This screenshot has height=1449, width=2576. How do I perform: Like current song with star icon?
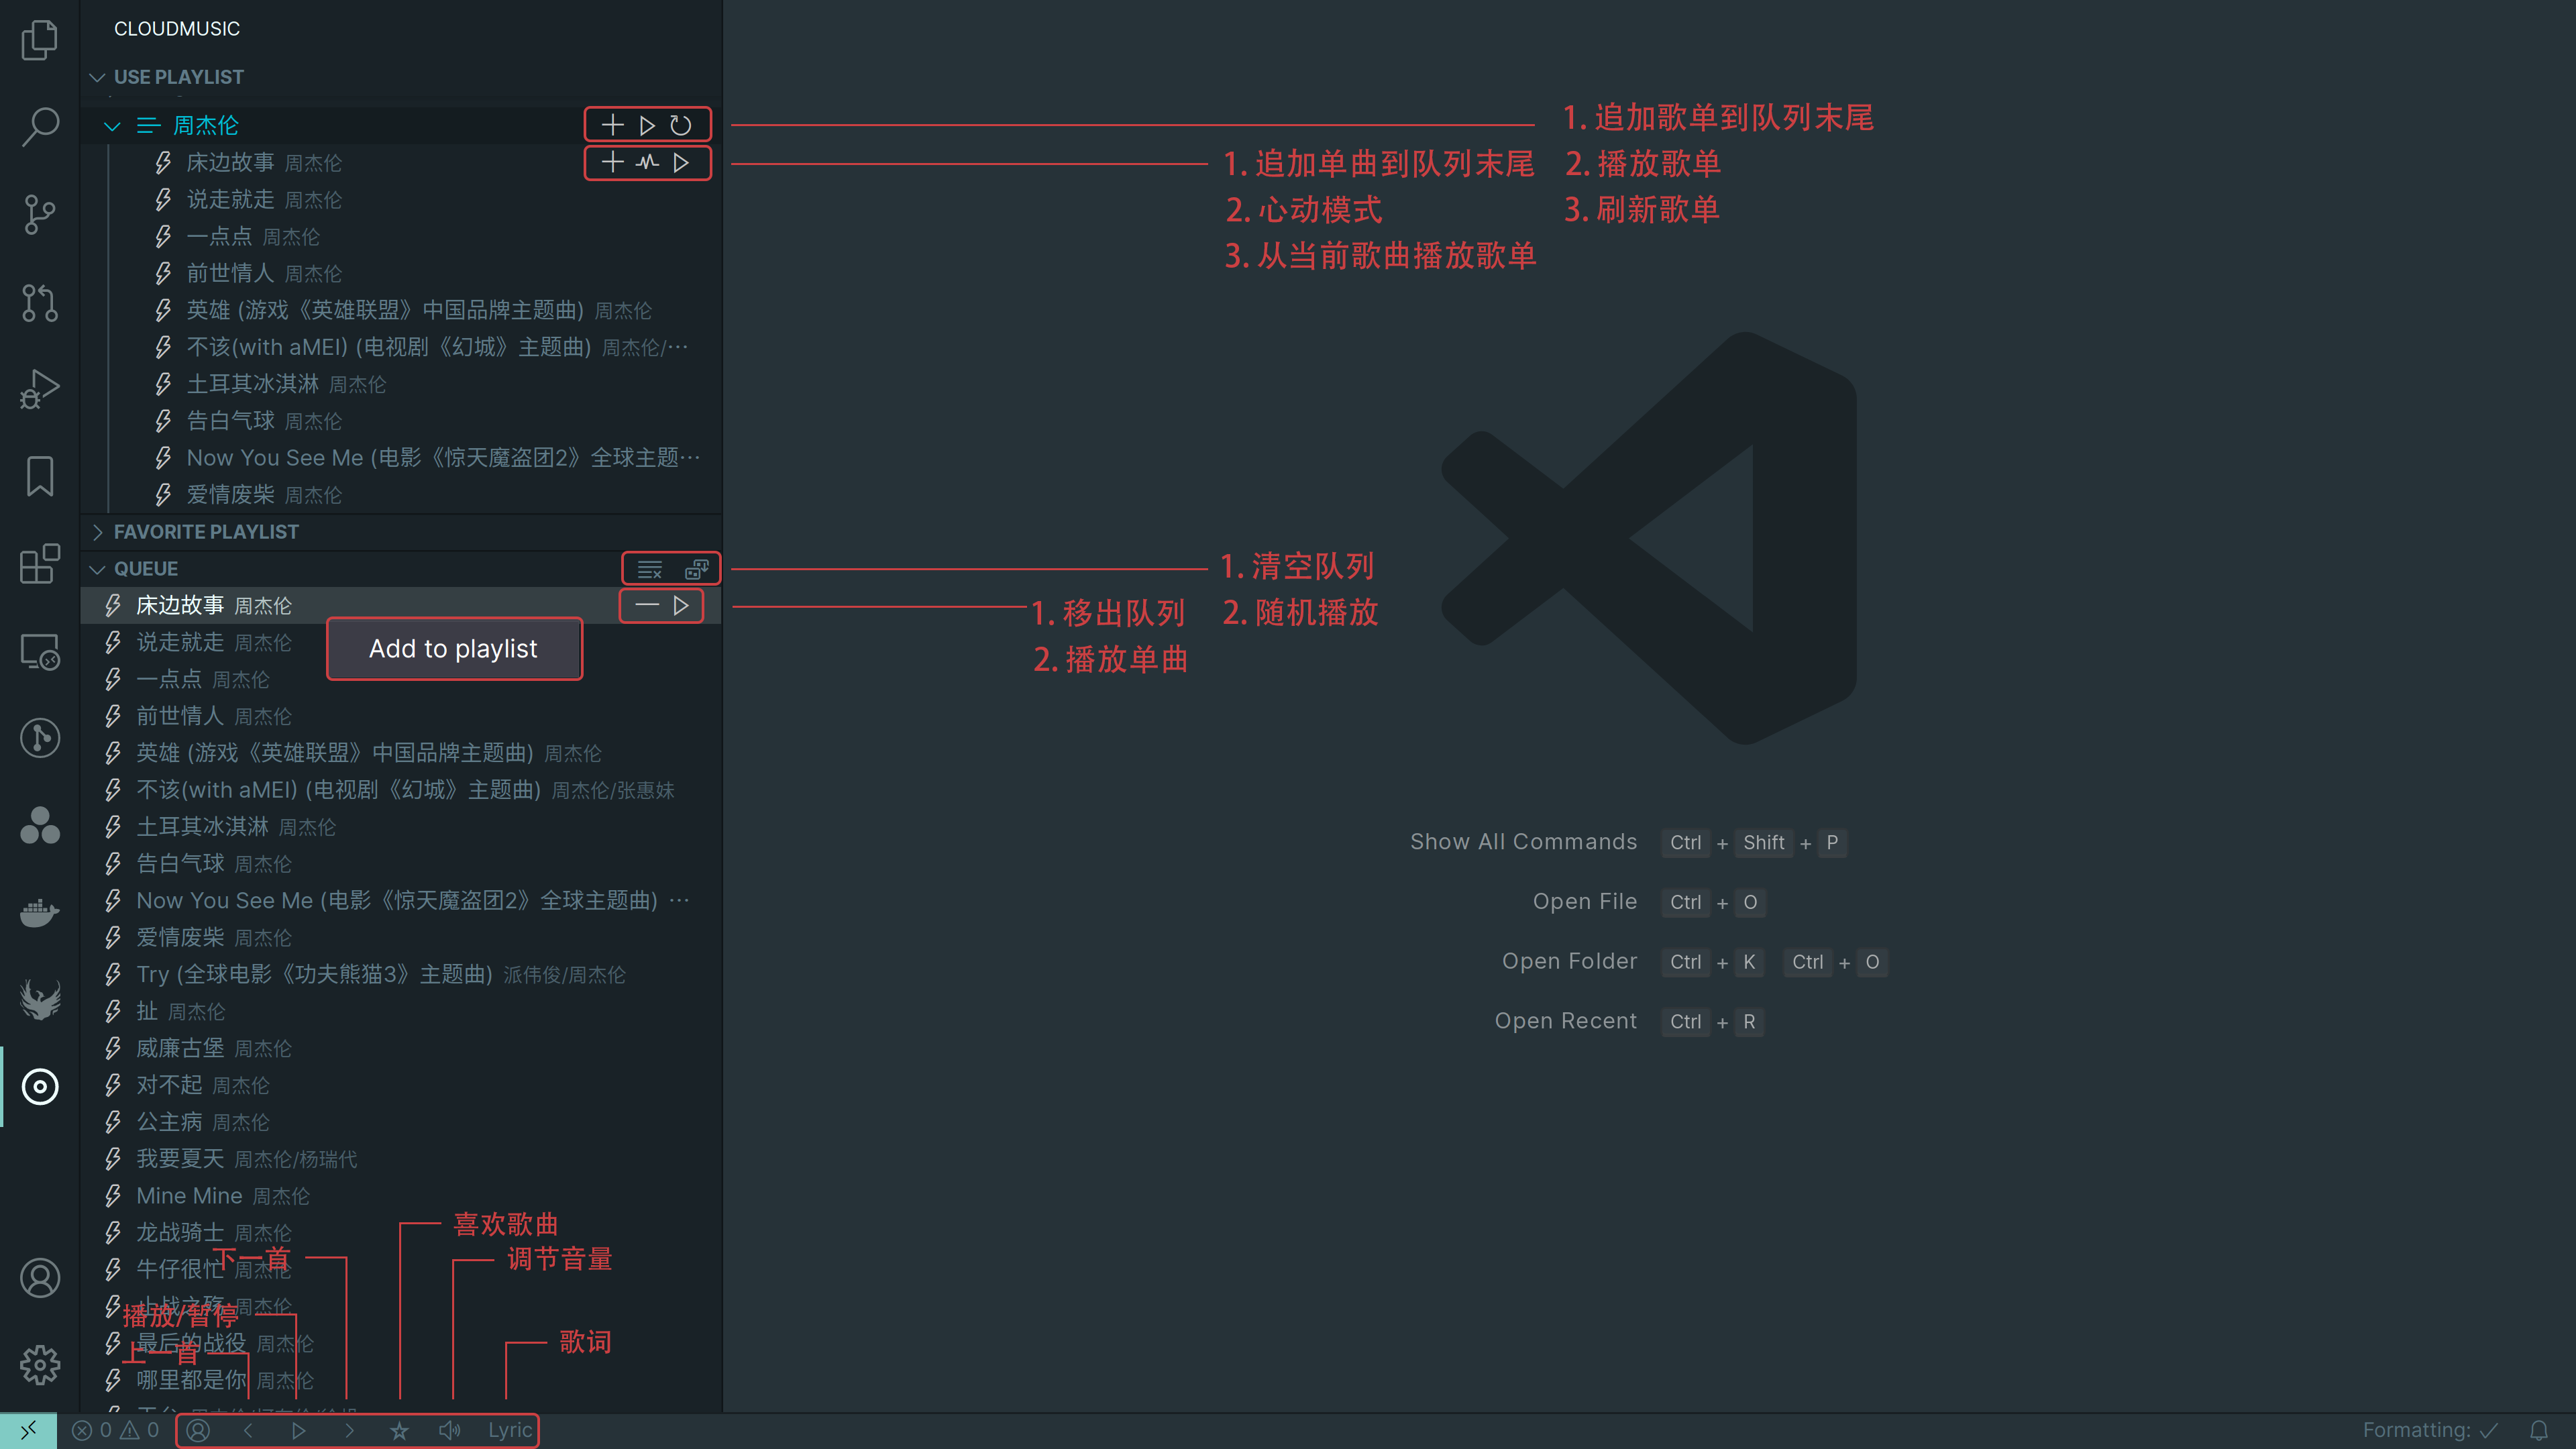tap(399, 1431)
